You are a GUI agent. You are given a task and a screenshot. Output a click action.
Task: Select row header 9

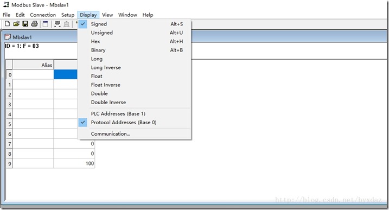tap(9, 163)
